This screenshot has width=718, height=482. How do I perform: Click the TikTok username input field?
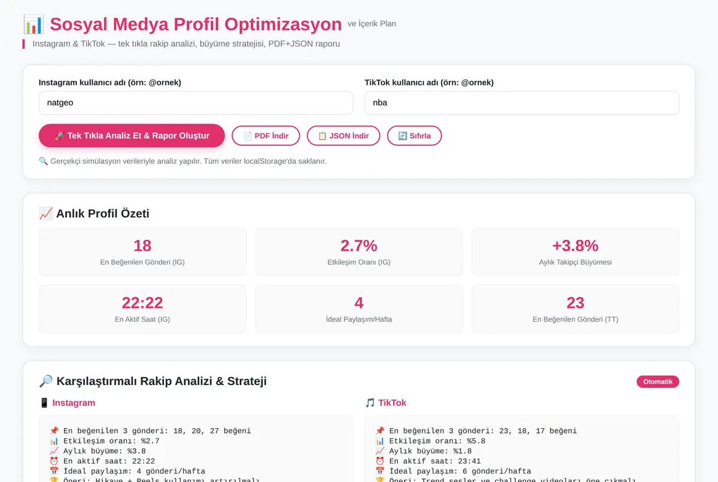522,103
